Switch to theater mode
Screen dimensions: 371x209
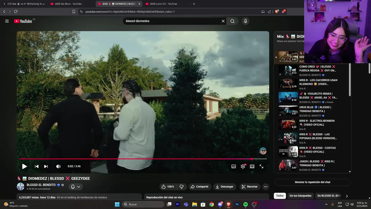point(252,166)
